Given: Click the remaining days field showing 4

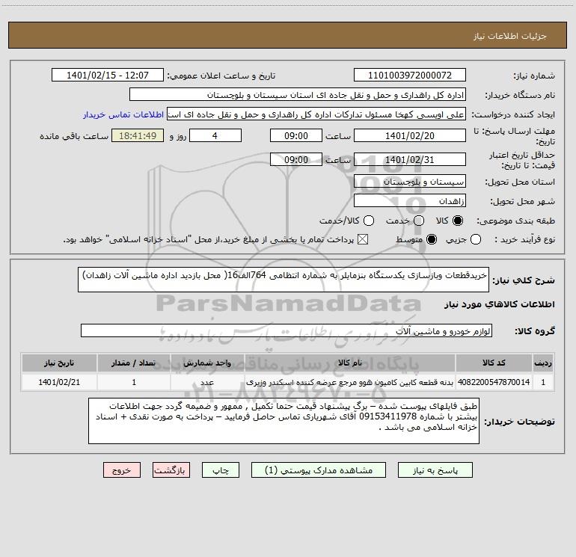Looking at the screenshot, I should click(215, 135).
